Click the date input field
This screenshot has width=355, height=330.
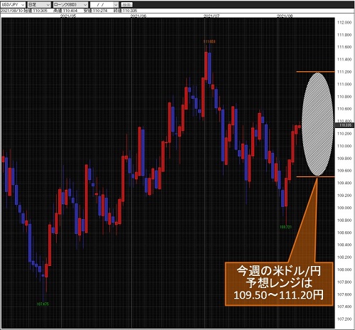pyautogui.click(x=102, y=4)
